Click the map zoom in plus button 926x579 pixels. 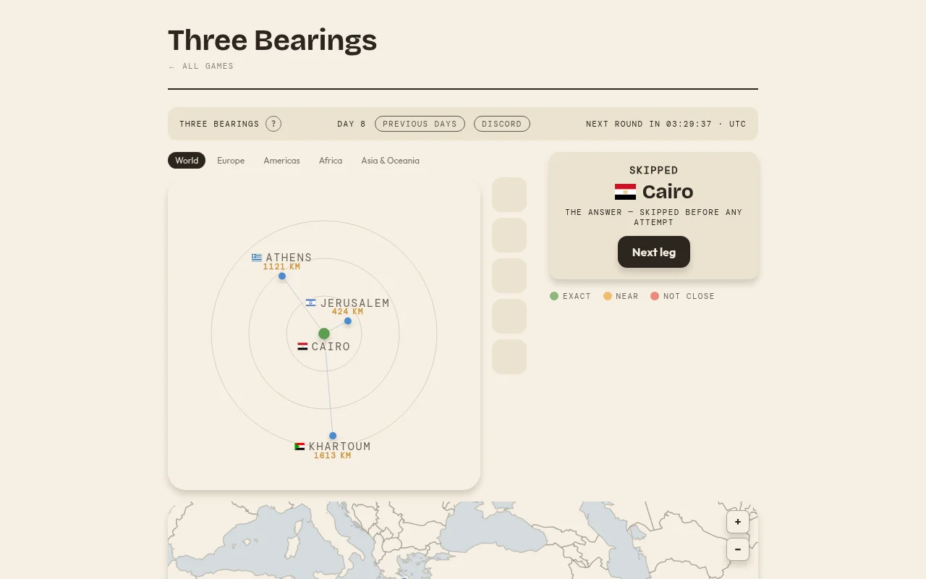(738, 522)
